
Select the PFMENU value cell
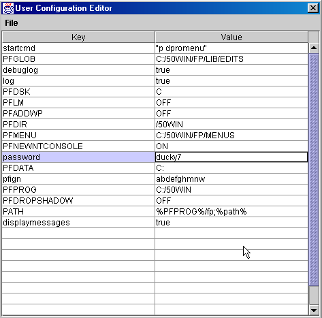click(x=231, y=136)
